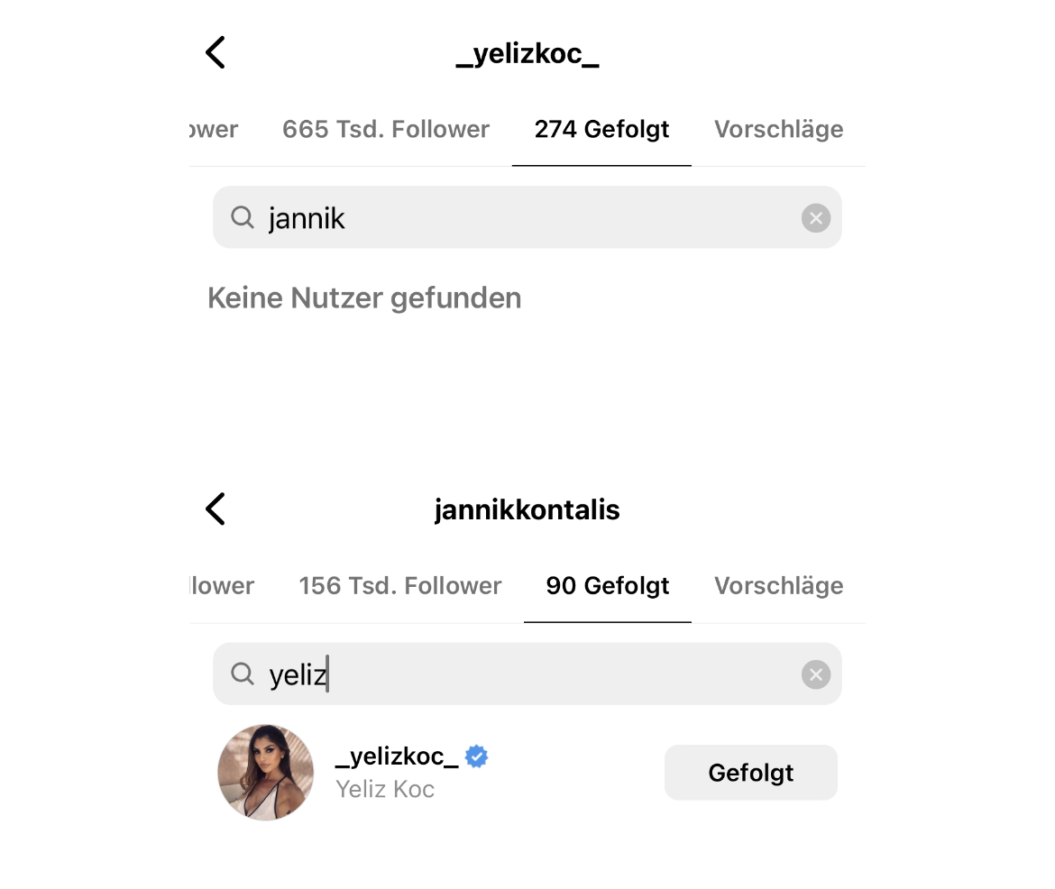The image size is (1055, 889).
Task: Clear the 'yeliz' search text
Action: click(815, 674)
